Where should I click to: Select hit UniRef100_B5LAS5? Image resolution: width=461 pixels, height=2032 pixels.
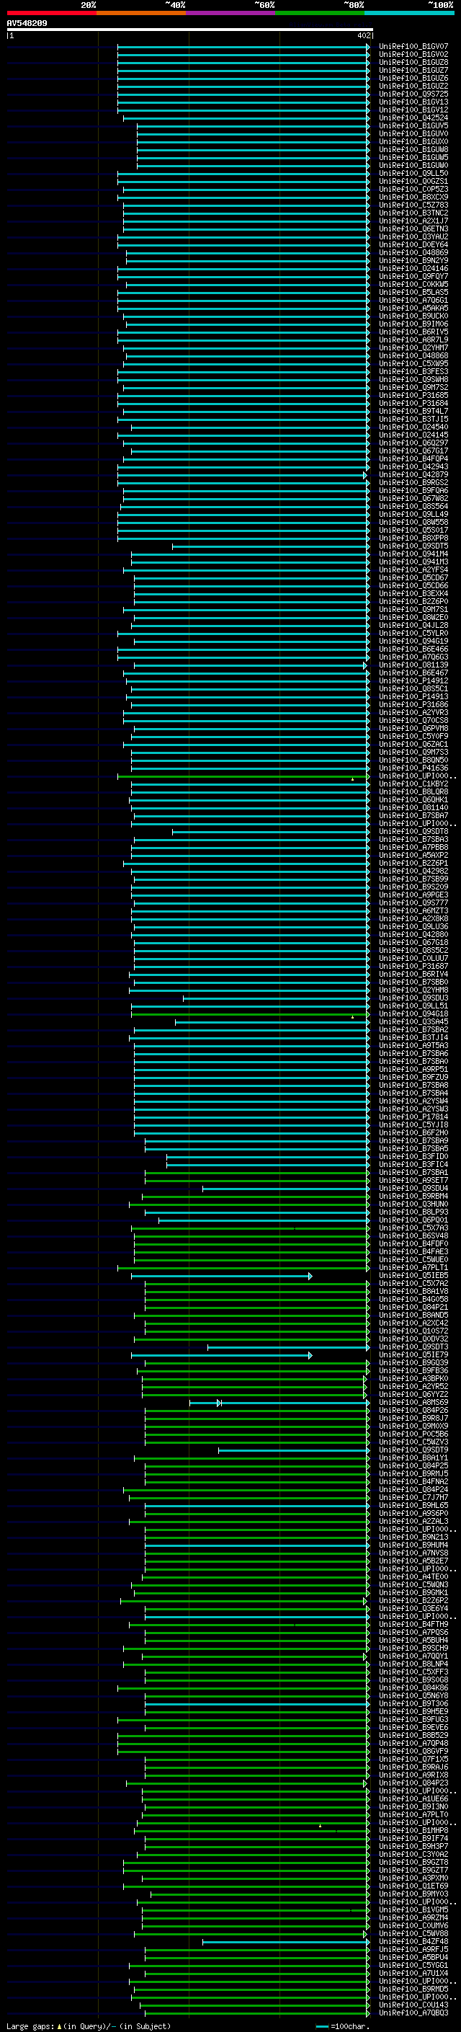click(413, 293)
